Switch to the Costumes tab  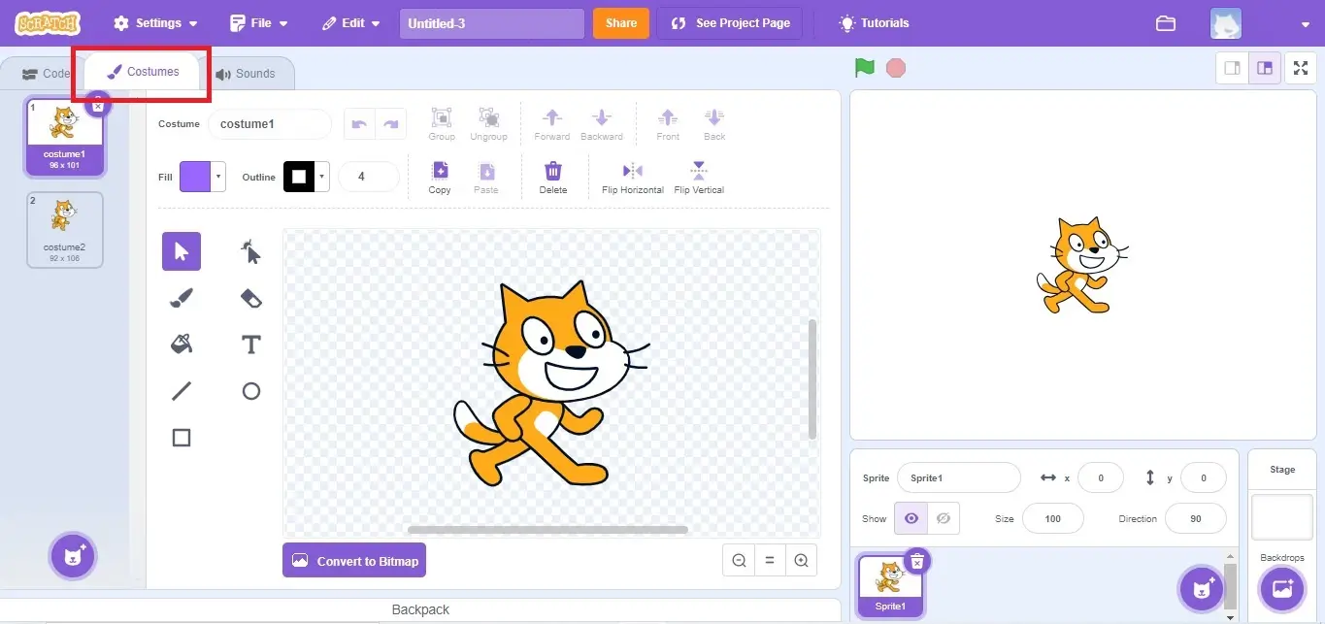[142, 72]
